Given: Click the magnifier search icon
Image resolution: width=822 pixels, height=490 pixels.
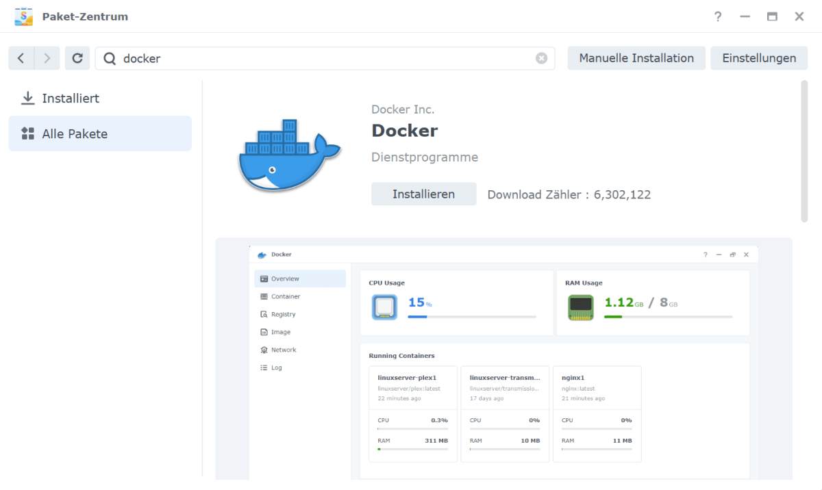Looking at the screenshot, I should (110, 59).
